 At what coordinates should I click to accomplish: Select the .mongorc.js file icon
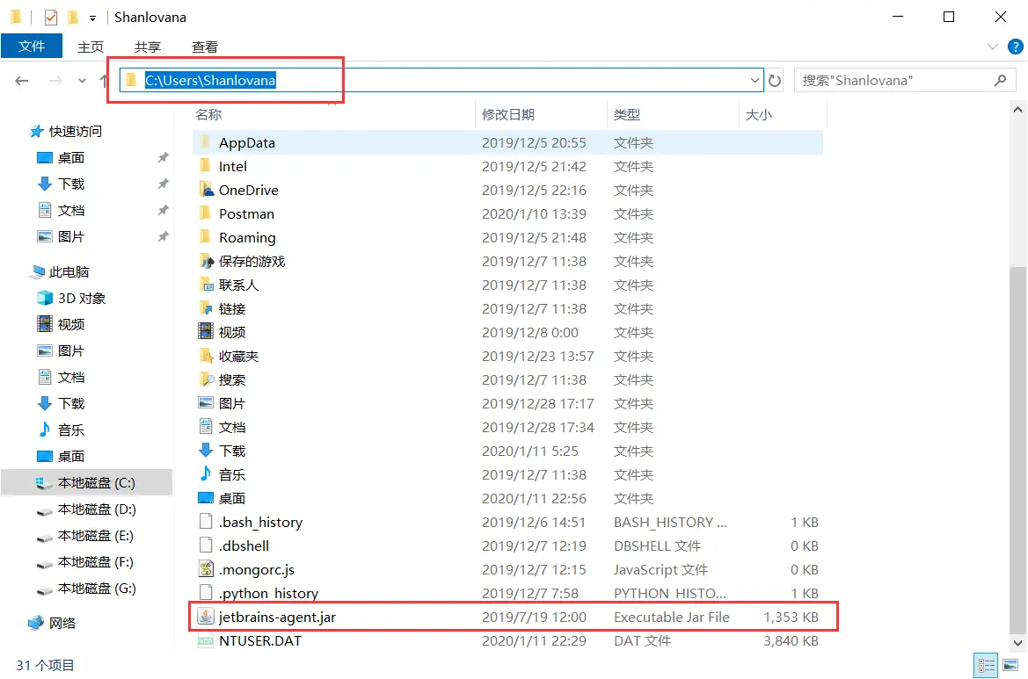(x=206, y=570)
